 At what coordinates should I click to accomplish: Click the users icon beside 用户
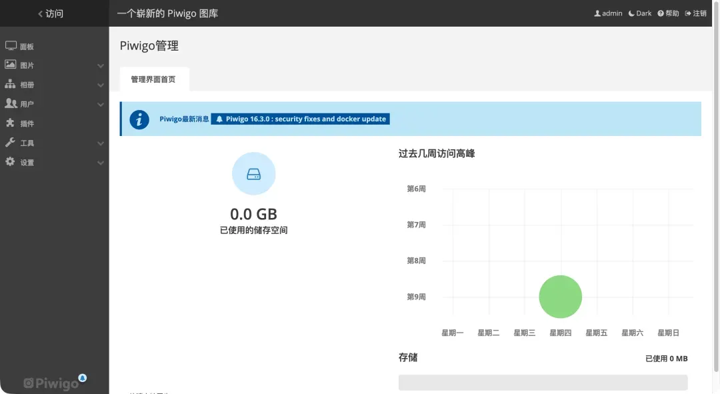(11, 104)
